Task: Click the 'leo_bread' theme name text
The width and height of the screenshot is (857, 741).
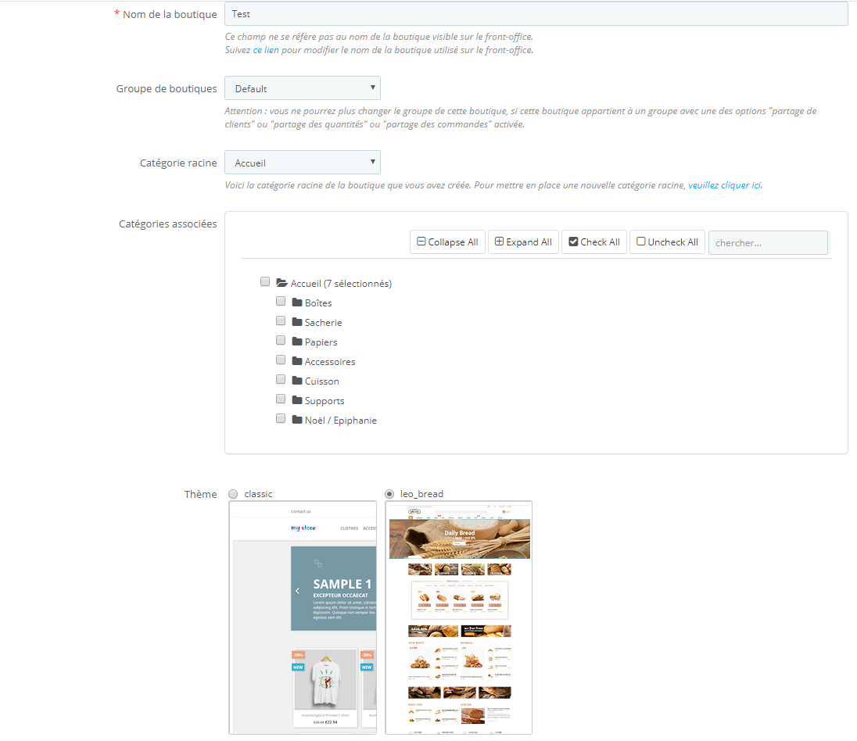Action: [421, 494]
